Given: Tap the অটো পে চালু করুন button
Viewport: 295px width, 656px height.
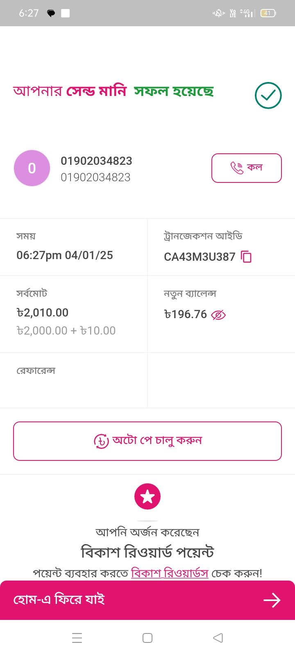Looking at the screenshot, I should click(x=147, y=441).
